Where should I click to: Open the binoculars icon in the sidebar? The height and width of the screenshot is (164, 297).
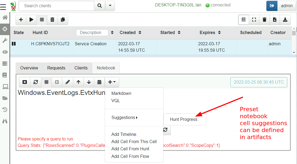tap(5, 121)
